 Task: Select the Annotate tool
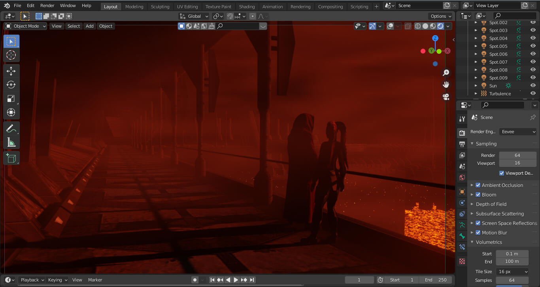[11, 128]
